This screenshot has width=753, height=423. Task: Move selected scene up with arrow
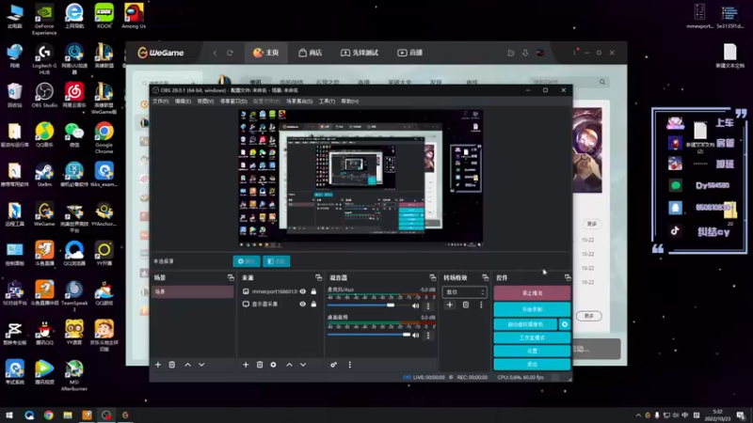(187, 365)
